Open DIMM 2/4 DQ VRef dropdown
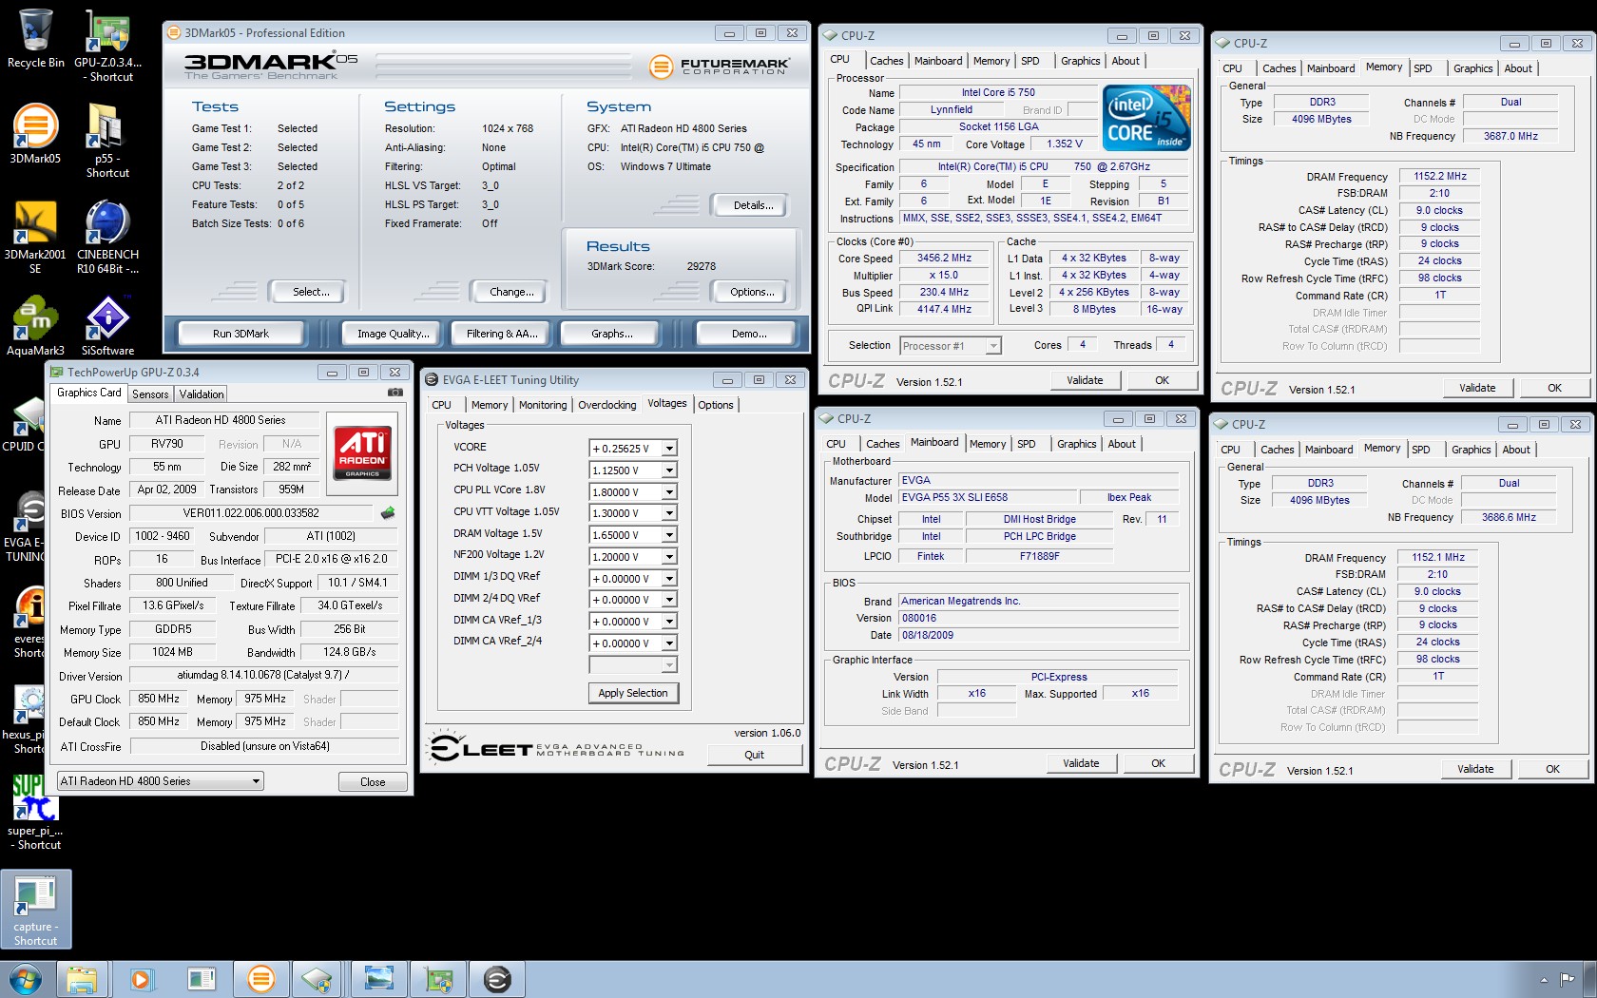This screenshot has width=1597, height=998. tap(669, 600)
